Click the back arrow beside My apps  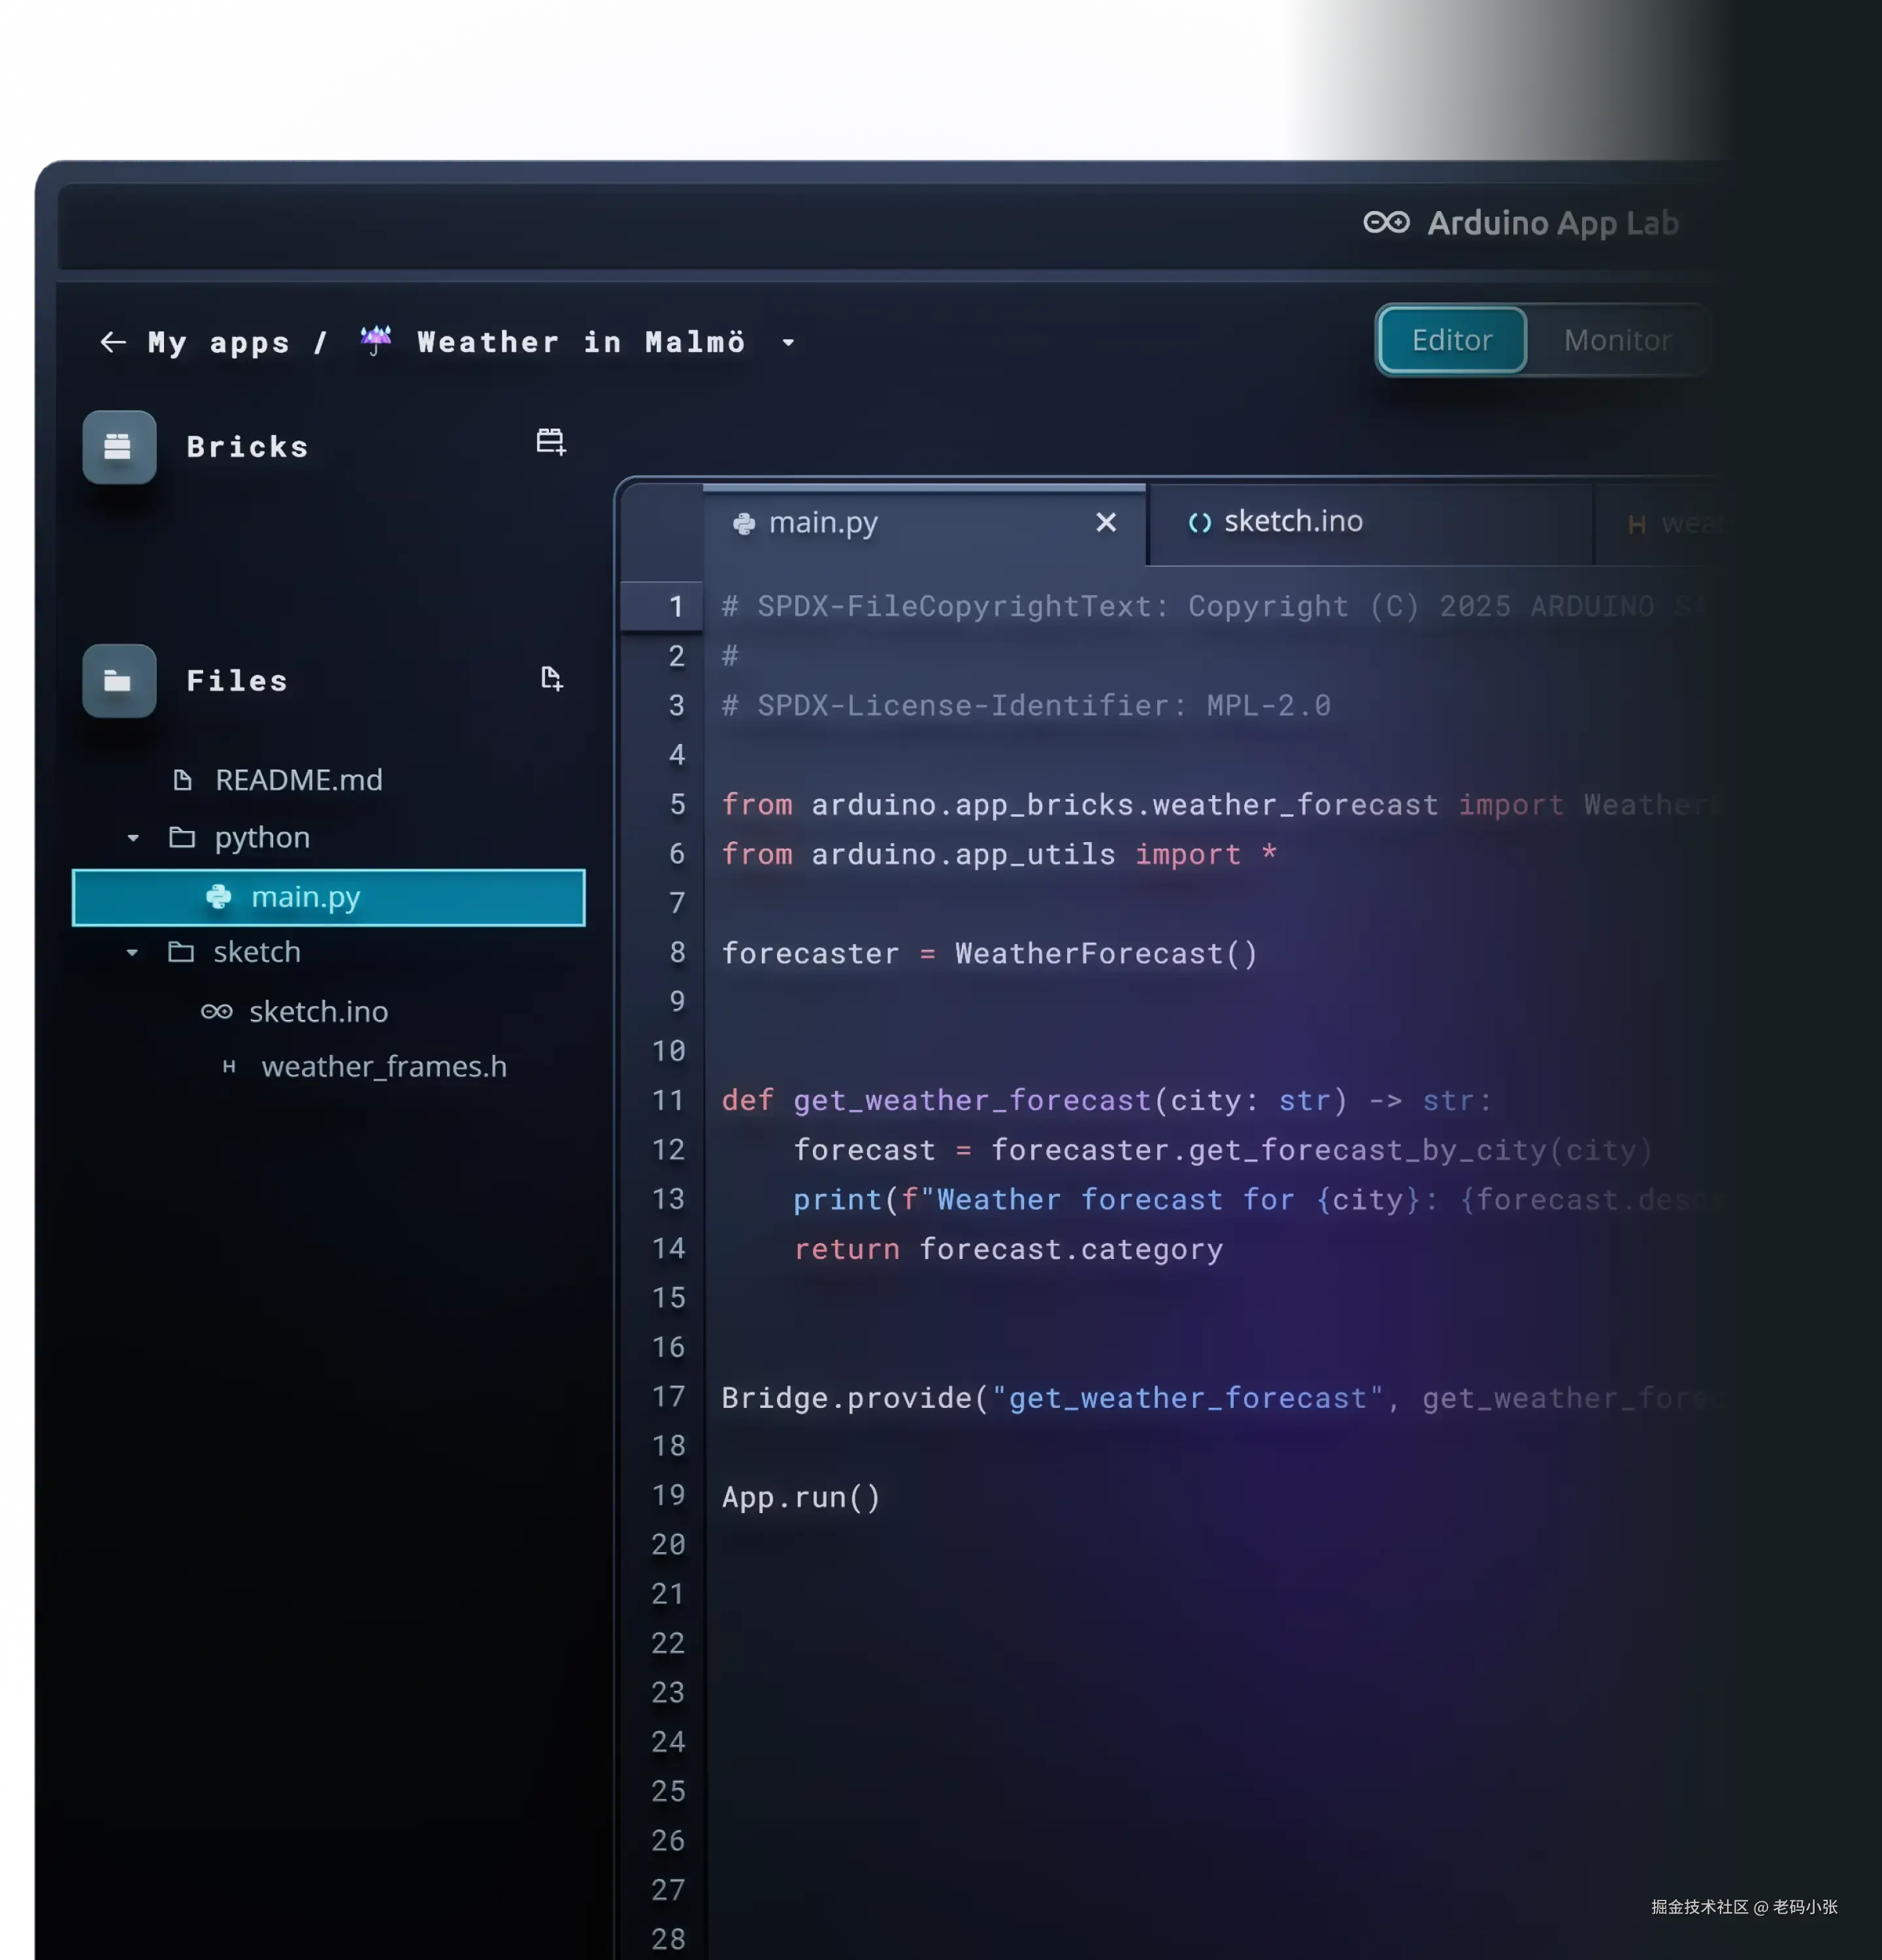click(x=113, y=342)
